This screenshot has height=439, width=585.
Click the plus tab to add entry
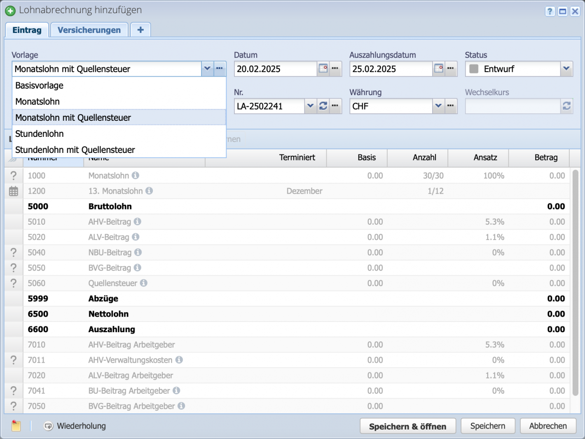click(x=140, y=29)
